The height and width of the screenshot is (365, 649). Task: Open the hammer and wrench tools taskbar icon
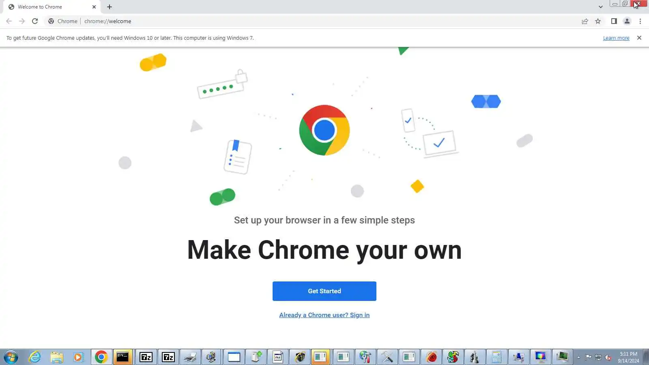click(387, 357)
